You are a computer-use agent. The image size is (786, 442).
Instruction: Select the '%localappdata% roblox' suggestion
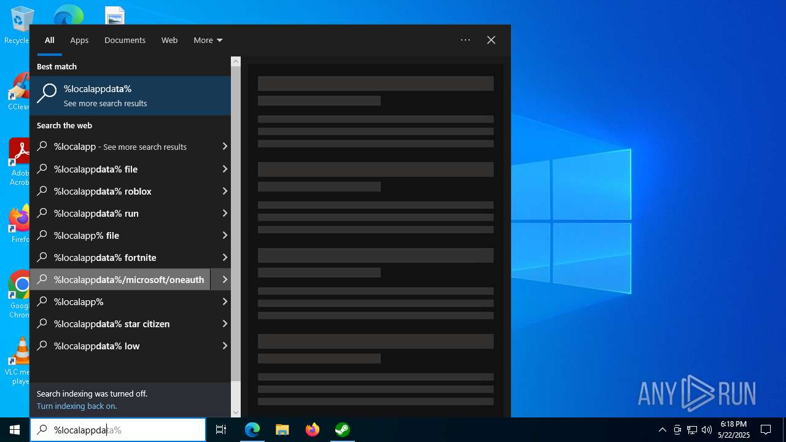click(x=120, y=191)
